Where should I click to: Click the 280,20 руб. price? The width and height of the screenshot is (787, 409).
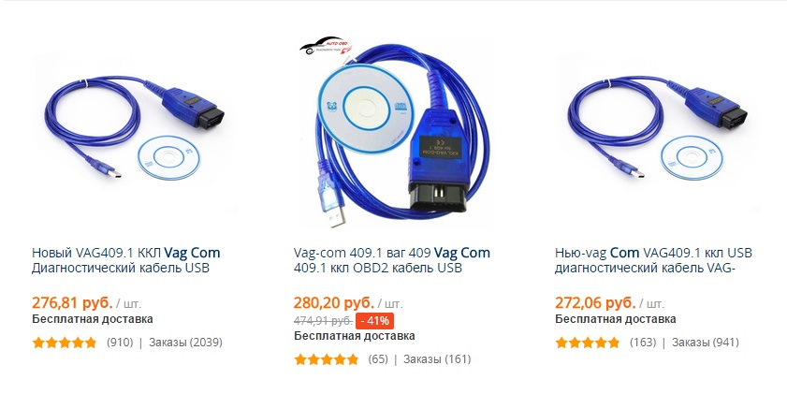pos(334,303)
